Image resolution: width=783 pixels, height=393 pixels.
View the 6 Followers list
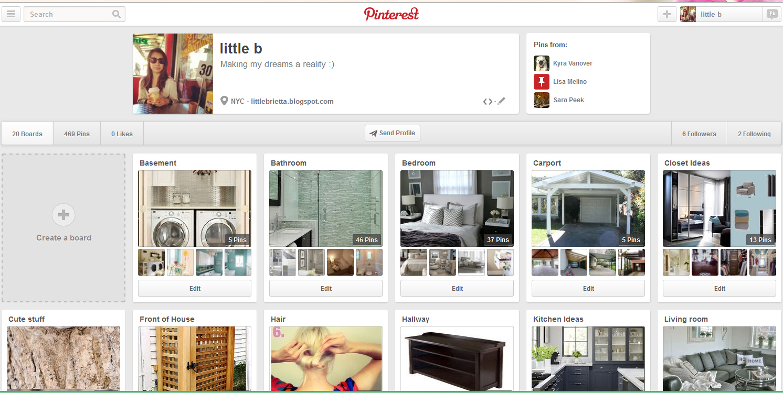[x=699, y=134]
